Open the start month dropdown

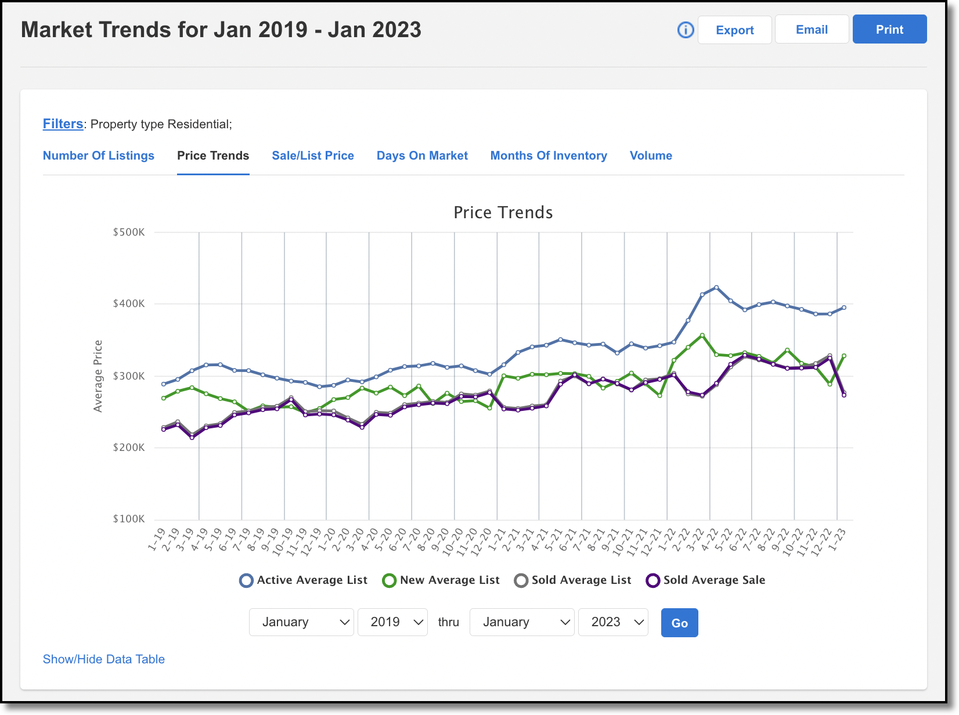point(301,622)
